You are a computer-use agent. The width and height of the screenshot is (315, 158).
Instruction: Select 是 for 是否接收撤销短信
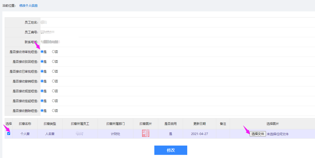(42, 81)
